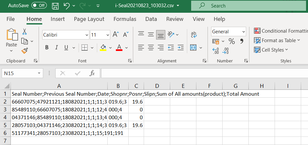Screen dimensions: 308x145
Task: Toggle the Center align button
Action: point(151,48)
